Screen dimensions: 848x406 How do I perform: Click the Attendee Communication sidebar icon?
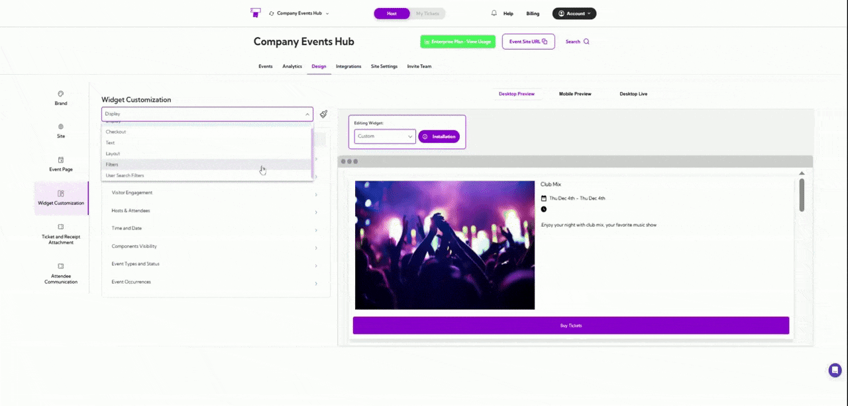tap(61, 266)
